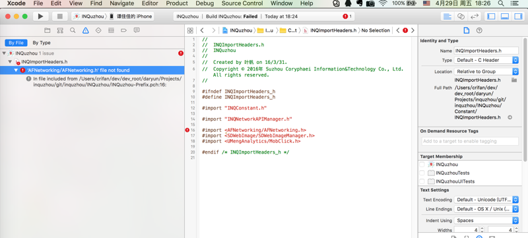Open the Text Encoding dropdown
The image size is (528, 238).
(486, 200)
